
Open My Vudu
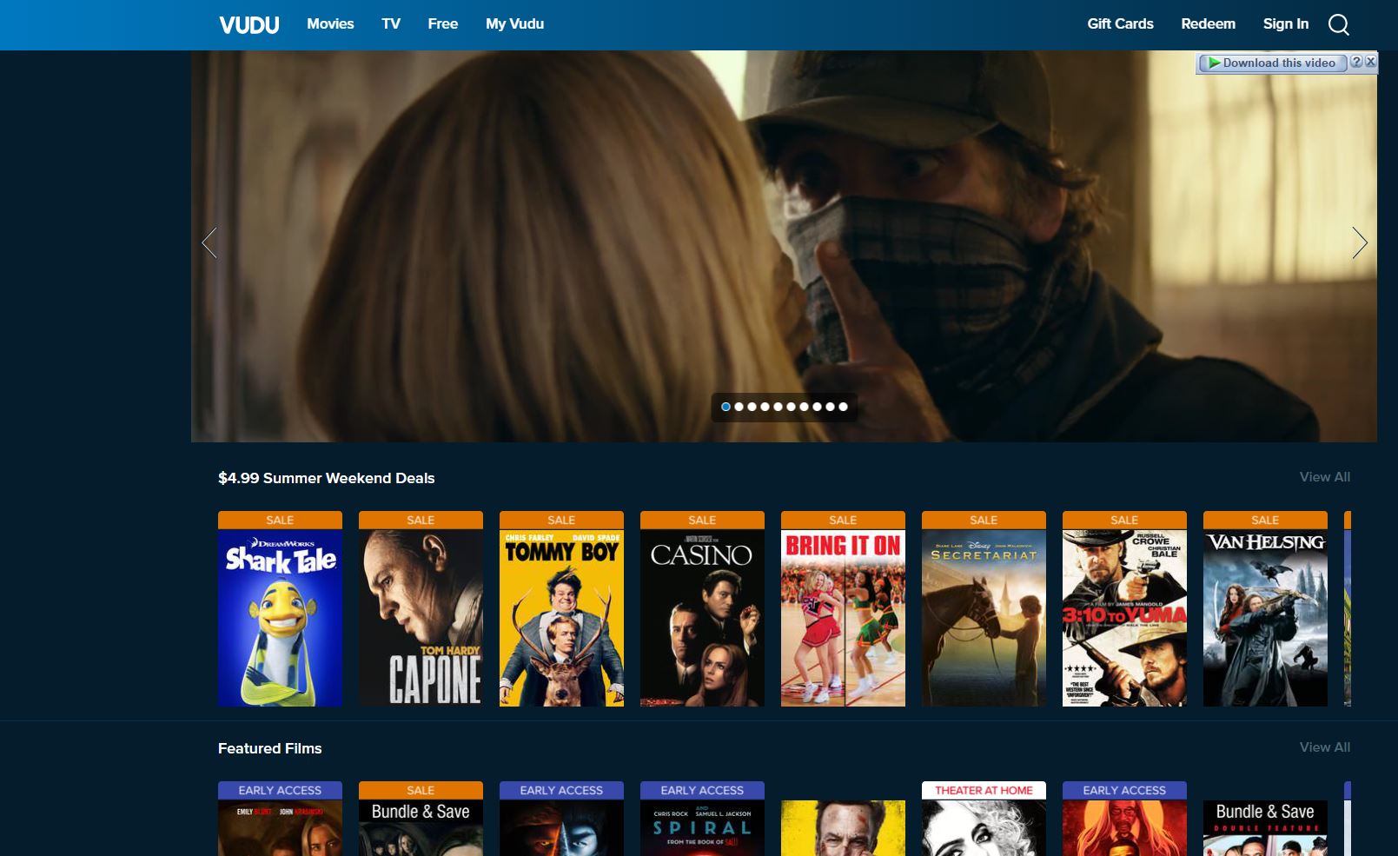coord(514,24)
